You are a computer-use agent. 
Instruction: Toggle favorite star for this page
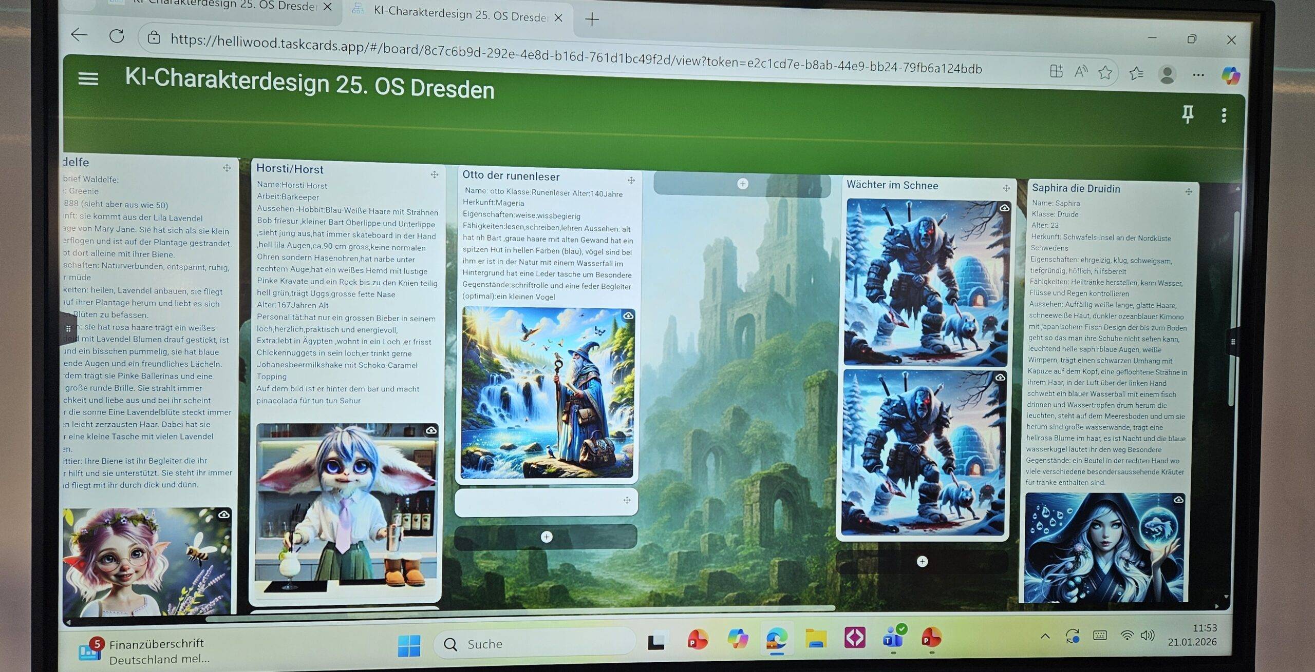(x=1105, y=72)
